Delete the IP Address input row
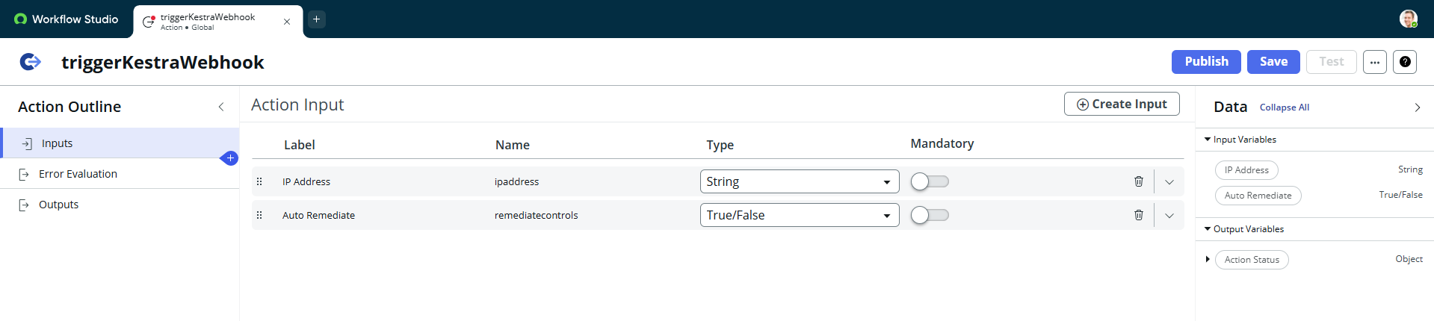 pyautogui.click(x=1138, y=181)
